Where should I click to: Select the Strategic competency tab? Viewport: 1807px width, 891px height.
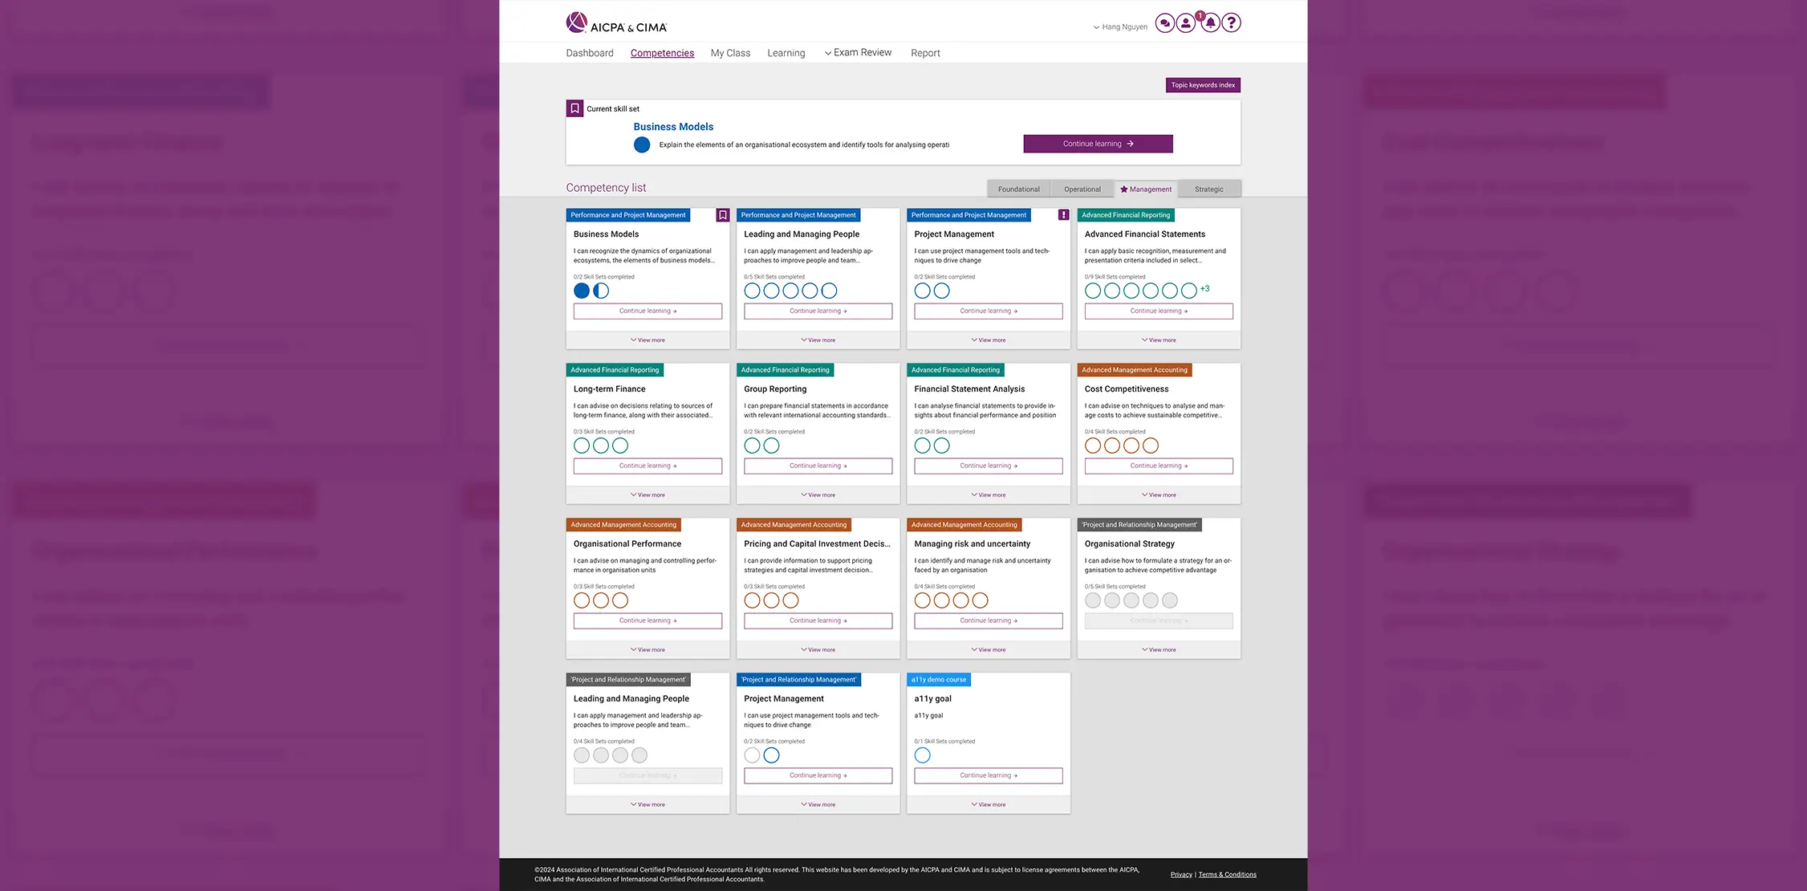tap(1208, 188)
